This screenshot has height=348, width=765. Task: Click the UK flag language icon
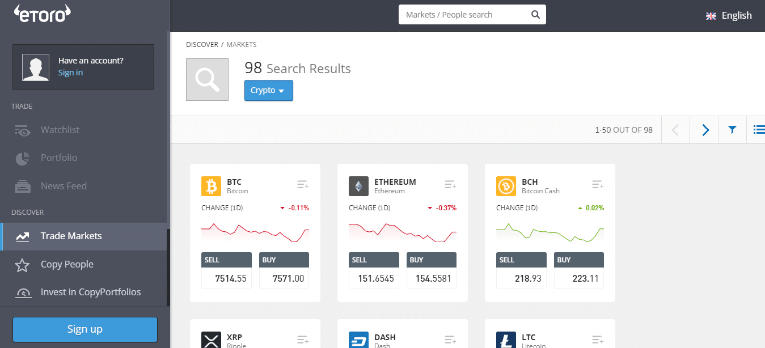[x=711, y=16]
